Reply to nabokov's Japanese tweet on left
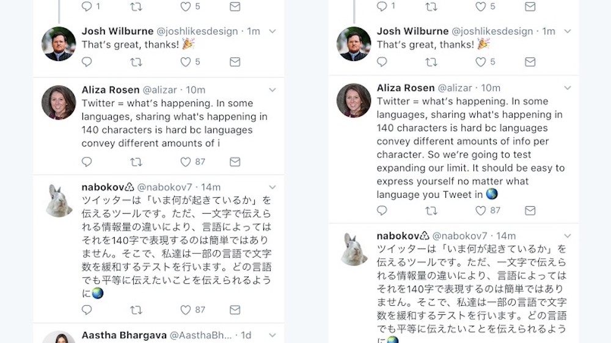611x343 pixels. (87, 310)
